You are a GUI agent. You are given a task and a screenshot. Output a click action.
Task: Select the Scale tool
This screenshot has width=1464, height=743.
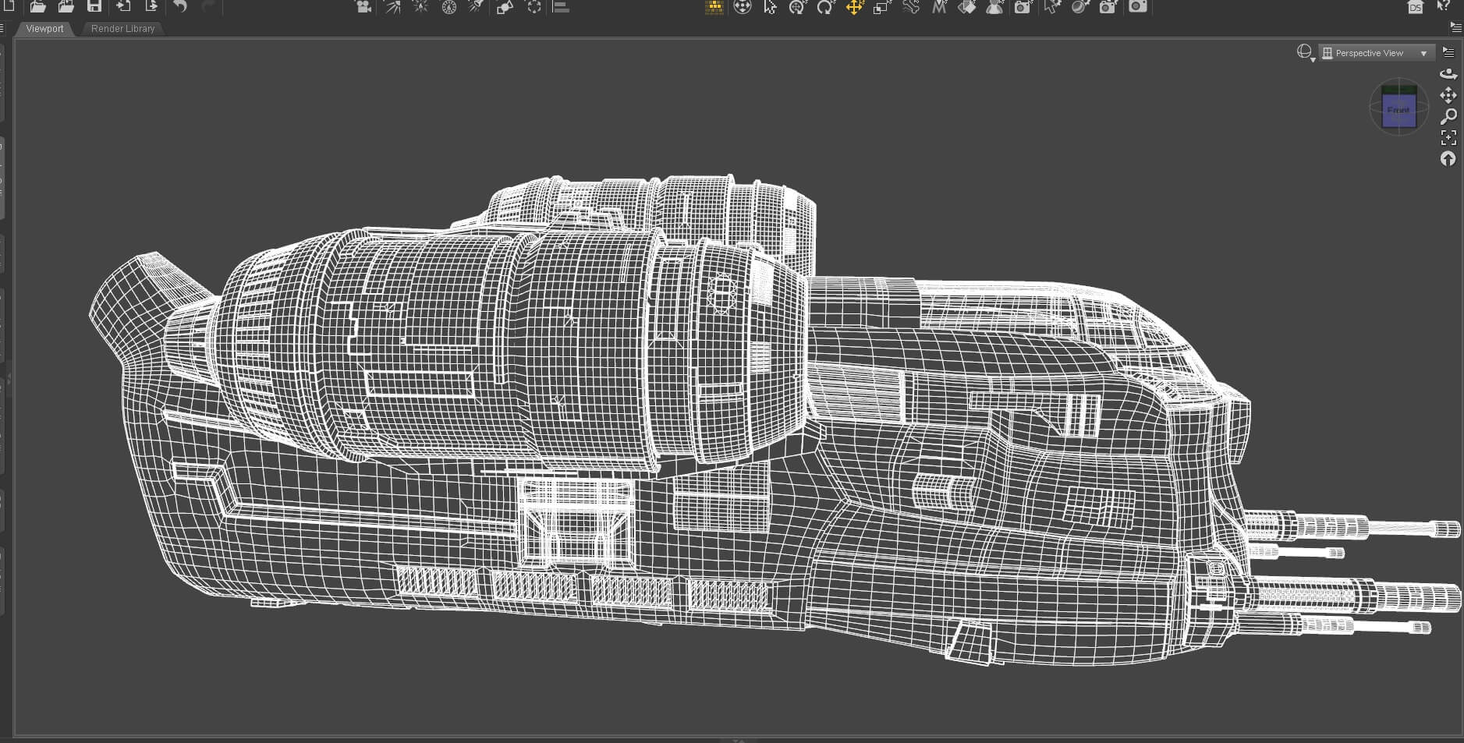[882, 7]
